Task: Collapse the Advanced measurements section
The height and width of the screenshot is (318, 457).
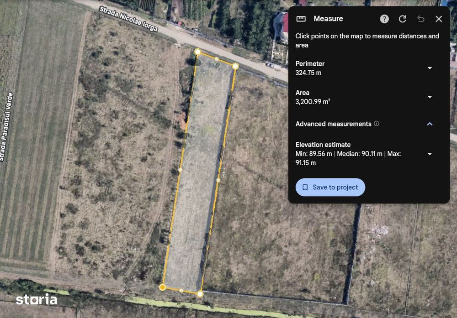Action: point(430,124)
